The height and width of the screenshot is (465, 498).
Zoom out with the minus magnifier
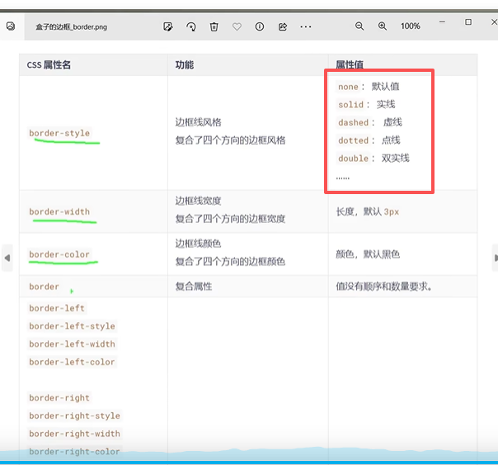pos(359,26)
